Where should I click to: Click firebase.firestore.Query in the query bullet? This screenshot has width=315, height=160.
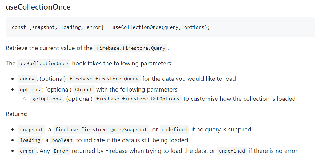tap(104, 79)
